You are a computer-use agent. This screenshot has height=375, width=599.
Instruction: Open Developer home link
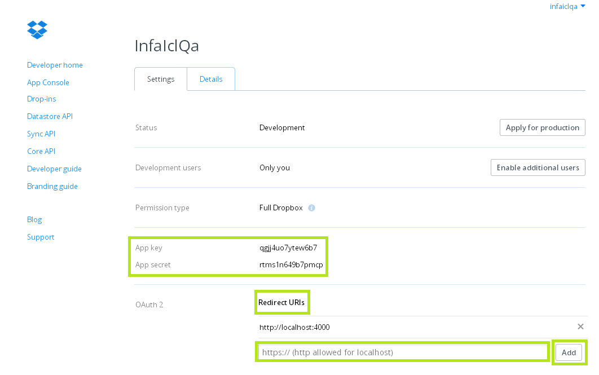(55, 65)
